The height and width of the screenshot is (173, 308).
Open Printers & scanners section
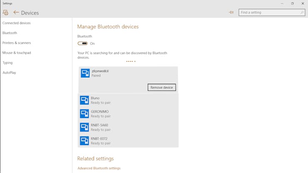pyautogui.click(x=17, y=43)
